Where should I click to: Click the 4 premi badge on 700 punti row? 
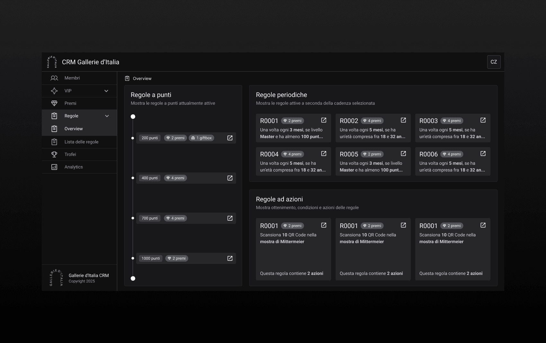tap(175, 218)
